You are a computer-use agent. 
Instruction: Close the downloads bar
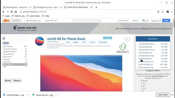172,95
